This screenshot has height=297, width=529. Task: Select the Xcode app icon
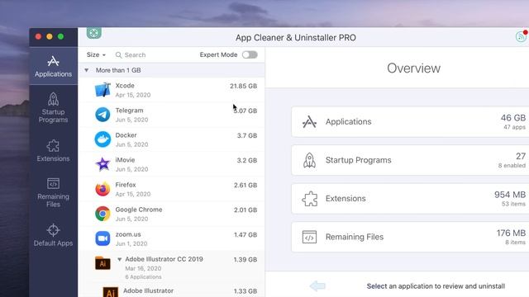click(102, 90)
